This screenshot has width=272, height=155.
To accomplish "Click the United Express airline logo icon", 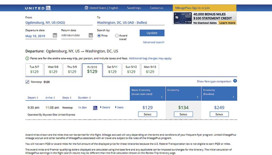I will (95, 108).
